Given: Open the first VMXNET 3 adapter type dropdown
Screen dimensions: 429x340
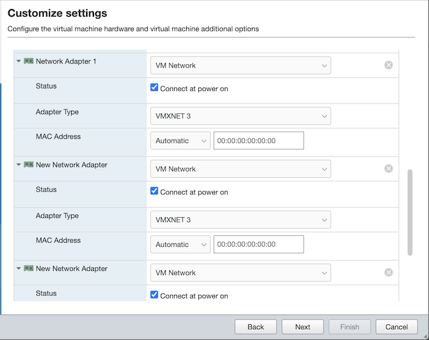Looking at the screenshot, I should click(x=240, y=116).
